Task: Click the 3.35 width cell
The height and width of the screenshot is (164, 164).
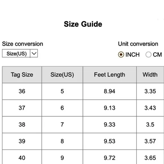Action: (x=150, y=91)
